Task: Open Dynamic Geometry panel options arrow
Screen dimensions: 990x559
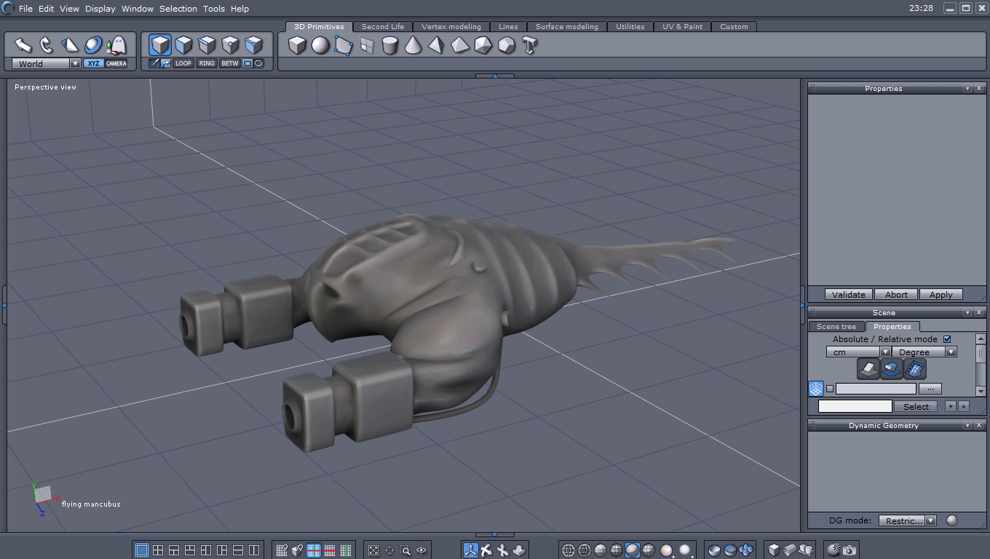Action: point(967,425)
